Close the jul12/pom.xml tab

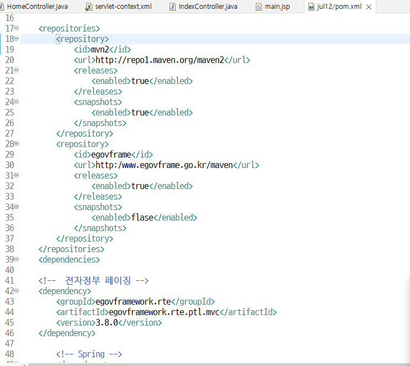click(369, 7)
